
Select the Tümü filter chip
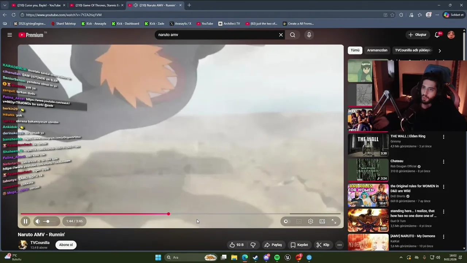pyautogui.click(x=355, y=50)
